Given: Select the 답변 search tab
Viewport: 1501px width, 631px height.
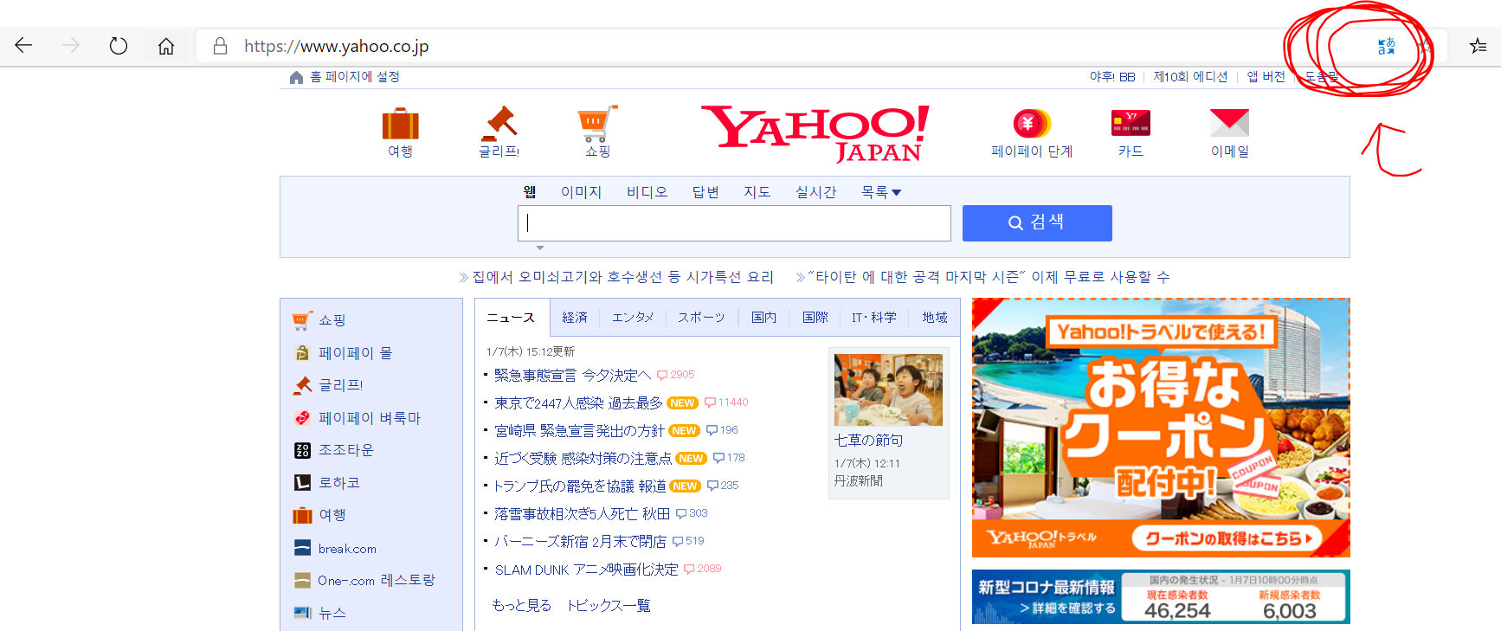Looking at the screenshot, I should point(705,192).
